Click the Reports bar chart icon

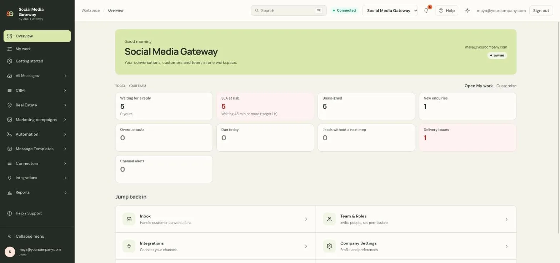[10, 192]
